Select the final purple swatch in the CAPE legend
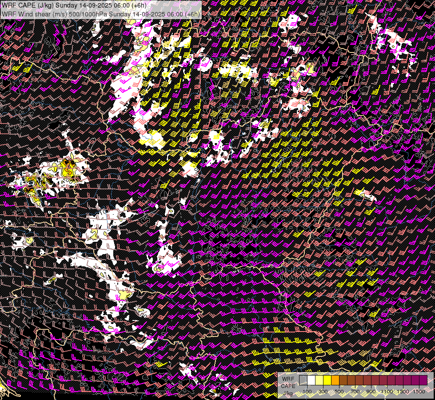The width and height of the screenshot is (435, 400). point(423,380)
